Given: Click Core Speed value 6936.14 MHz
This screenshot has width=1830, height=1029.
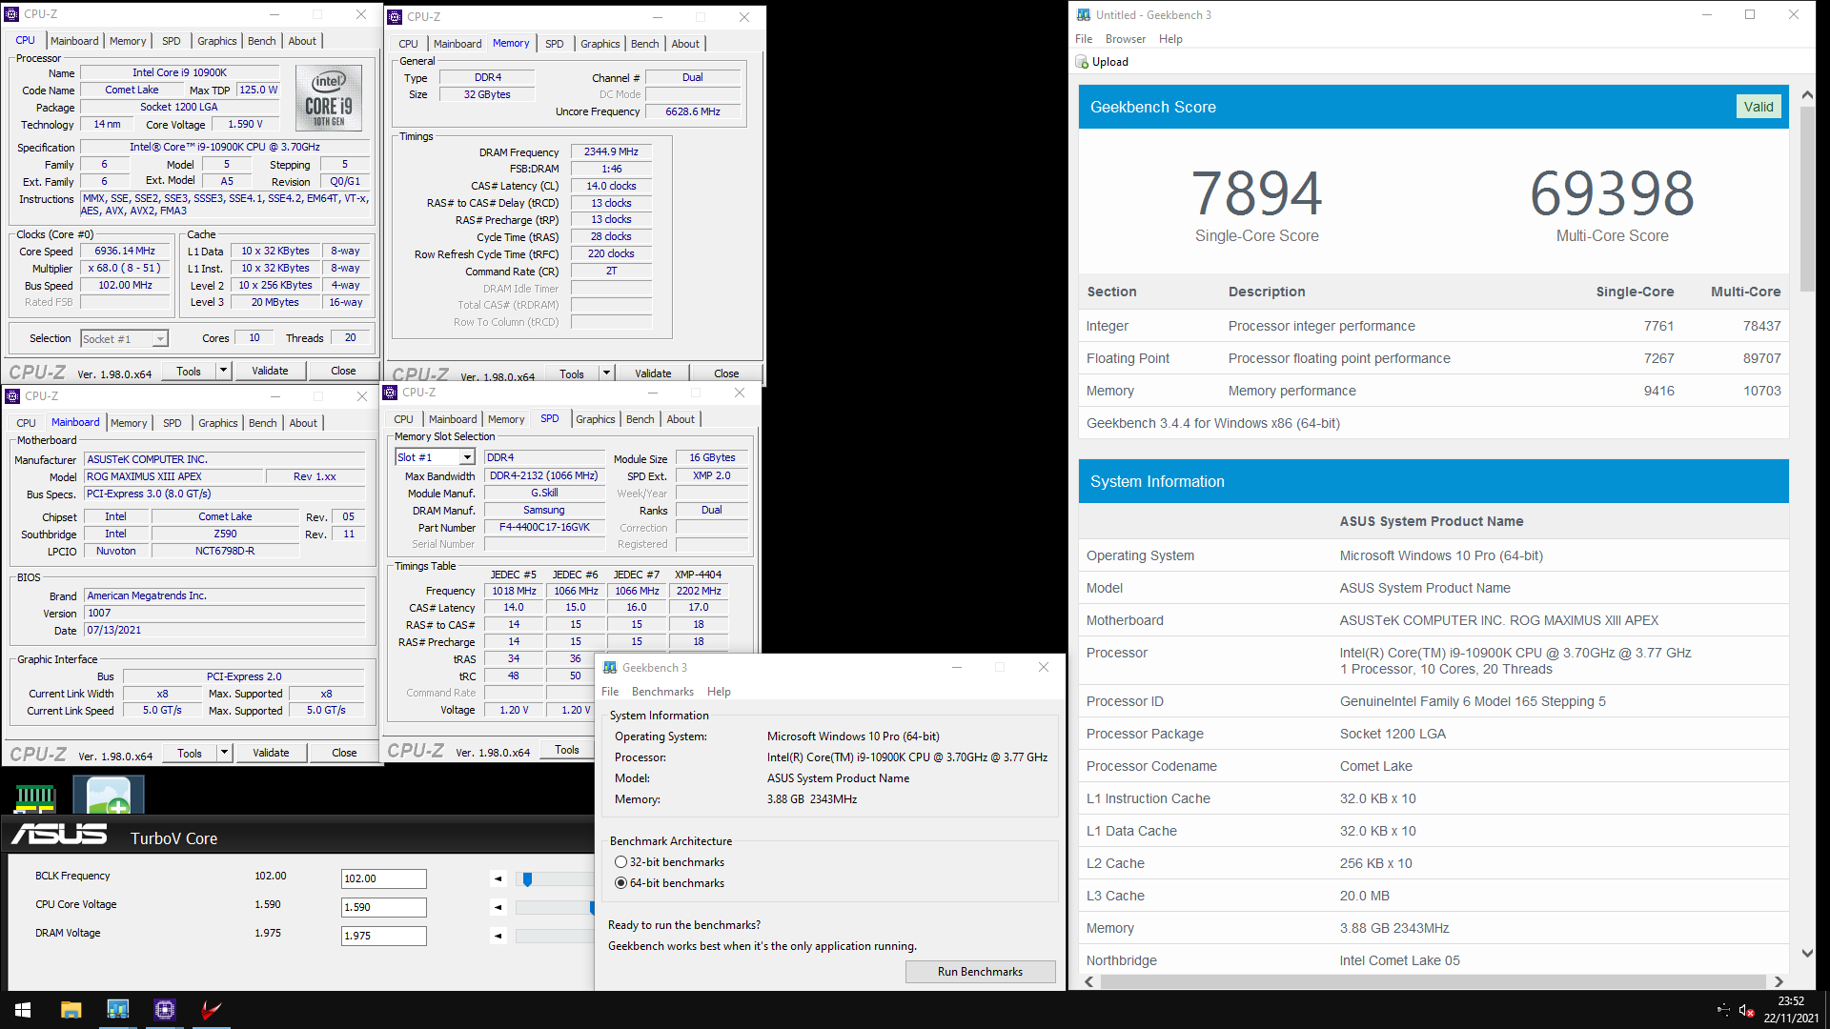Looking at the screenshot, I should tap(125, 252).
